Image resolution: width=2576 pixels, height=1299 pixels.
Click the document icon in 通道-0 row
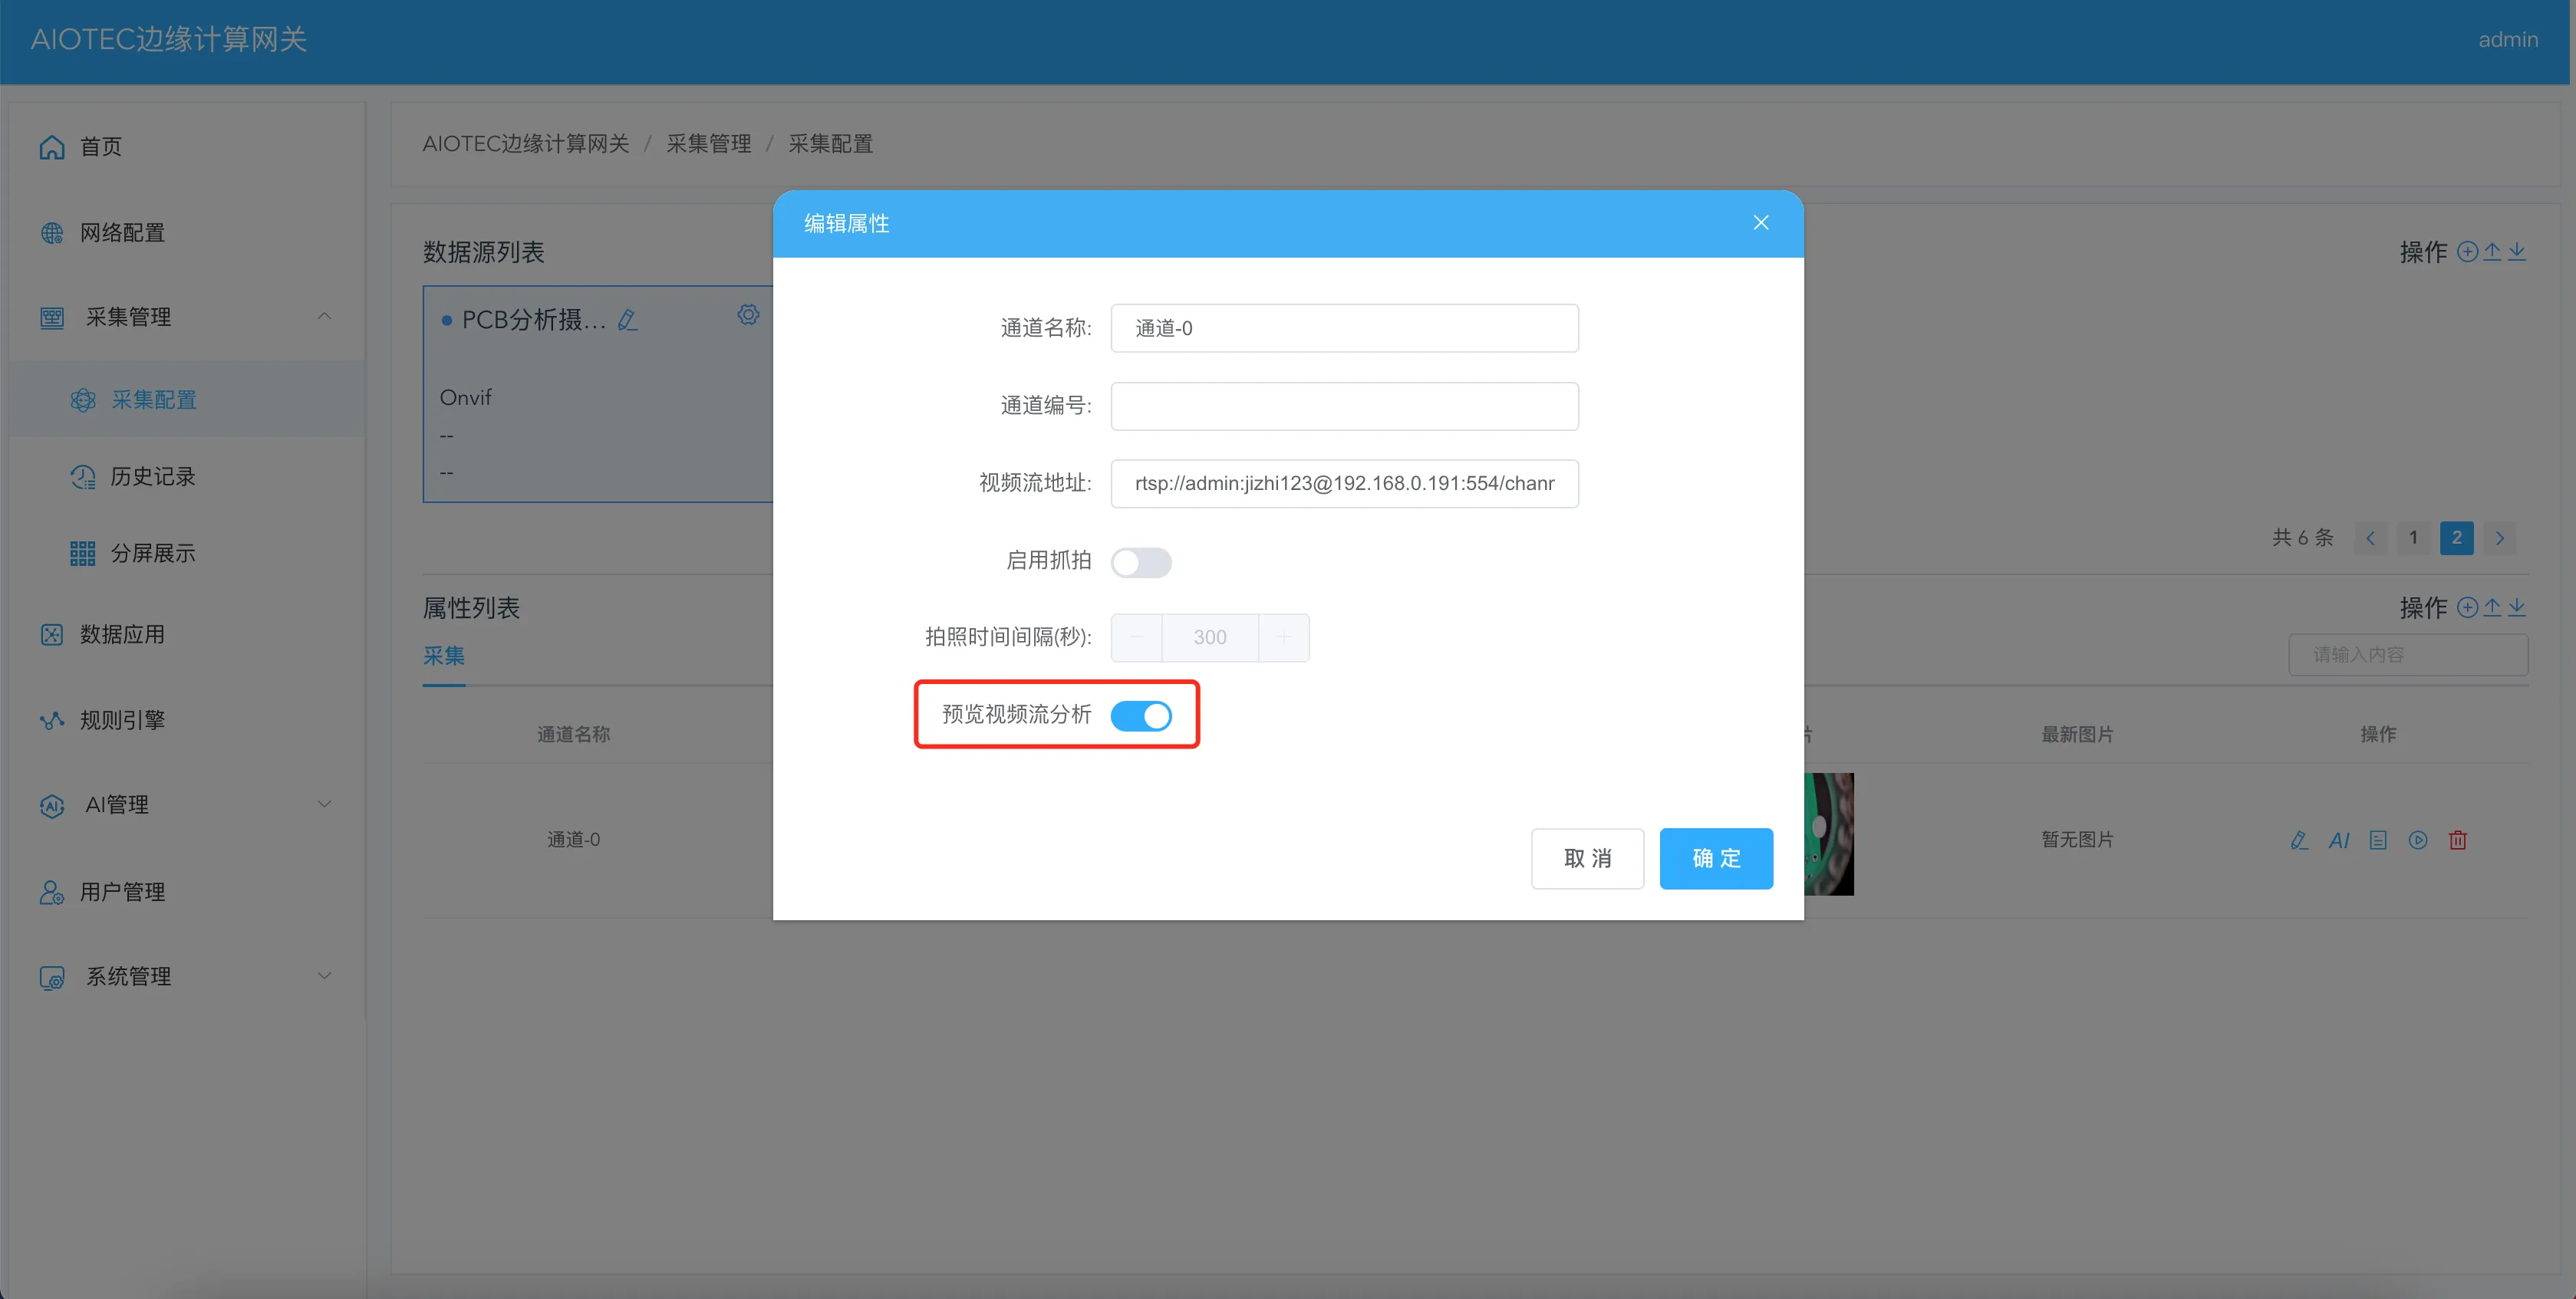click(2378, 840)
